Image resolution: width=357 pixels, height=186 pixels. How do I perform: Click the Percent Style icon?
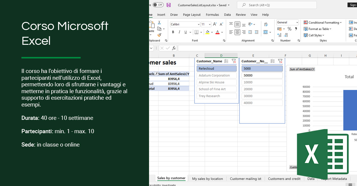point(289,28)
